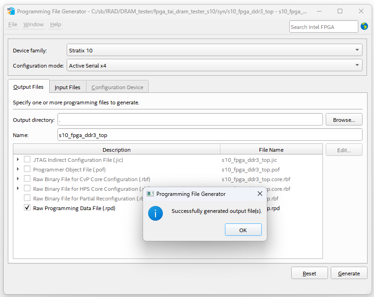
Task: Click the globe language icon beside search
Action: coord(364,27)
